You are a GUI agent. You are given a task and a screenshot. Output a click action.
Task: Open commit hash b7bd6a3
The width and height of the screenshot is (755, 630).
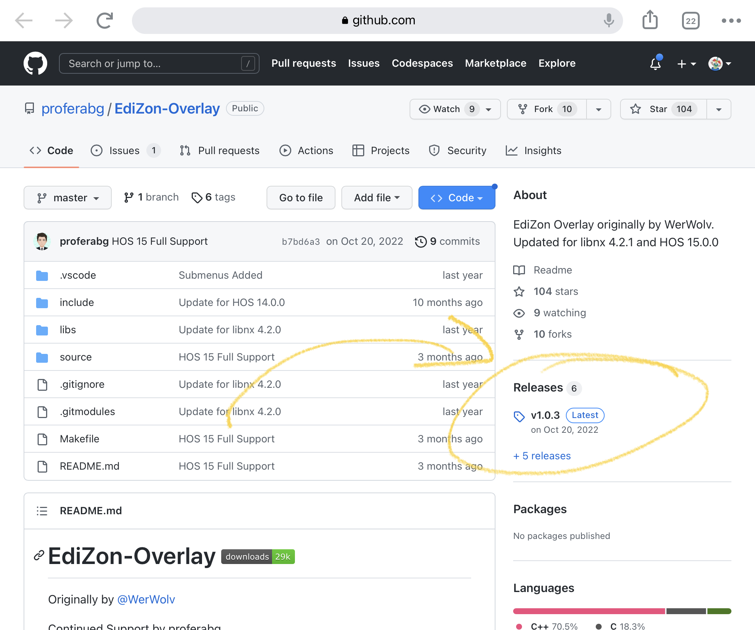301,242
